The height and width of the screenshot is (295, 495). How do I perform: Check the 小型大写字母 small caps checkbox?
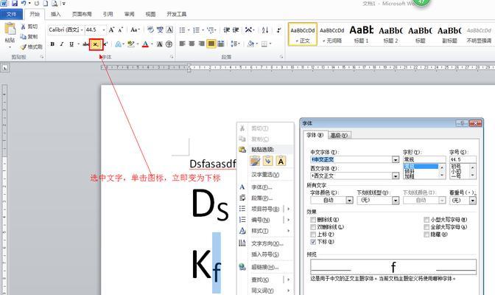(426, 220)
